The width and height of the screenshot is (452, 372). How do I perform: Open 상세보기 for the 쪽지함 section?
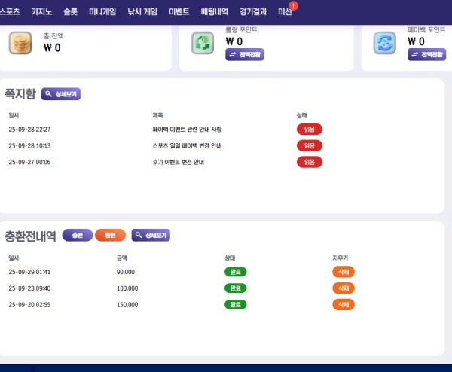(x=60, y=94)
